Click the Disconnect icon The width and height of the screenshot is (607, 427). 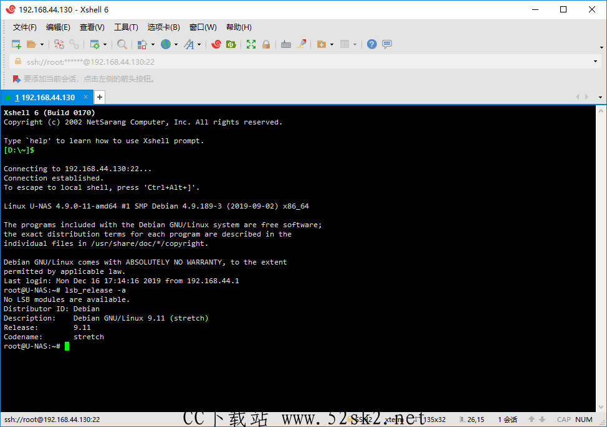pos(59,44)
